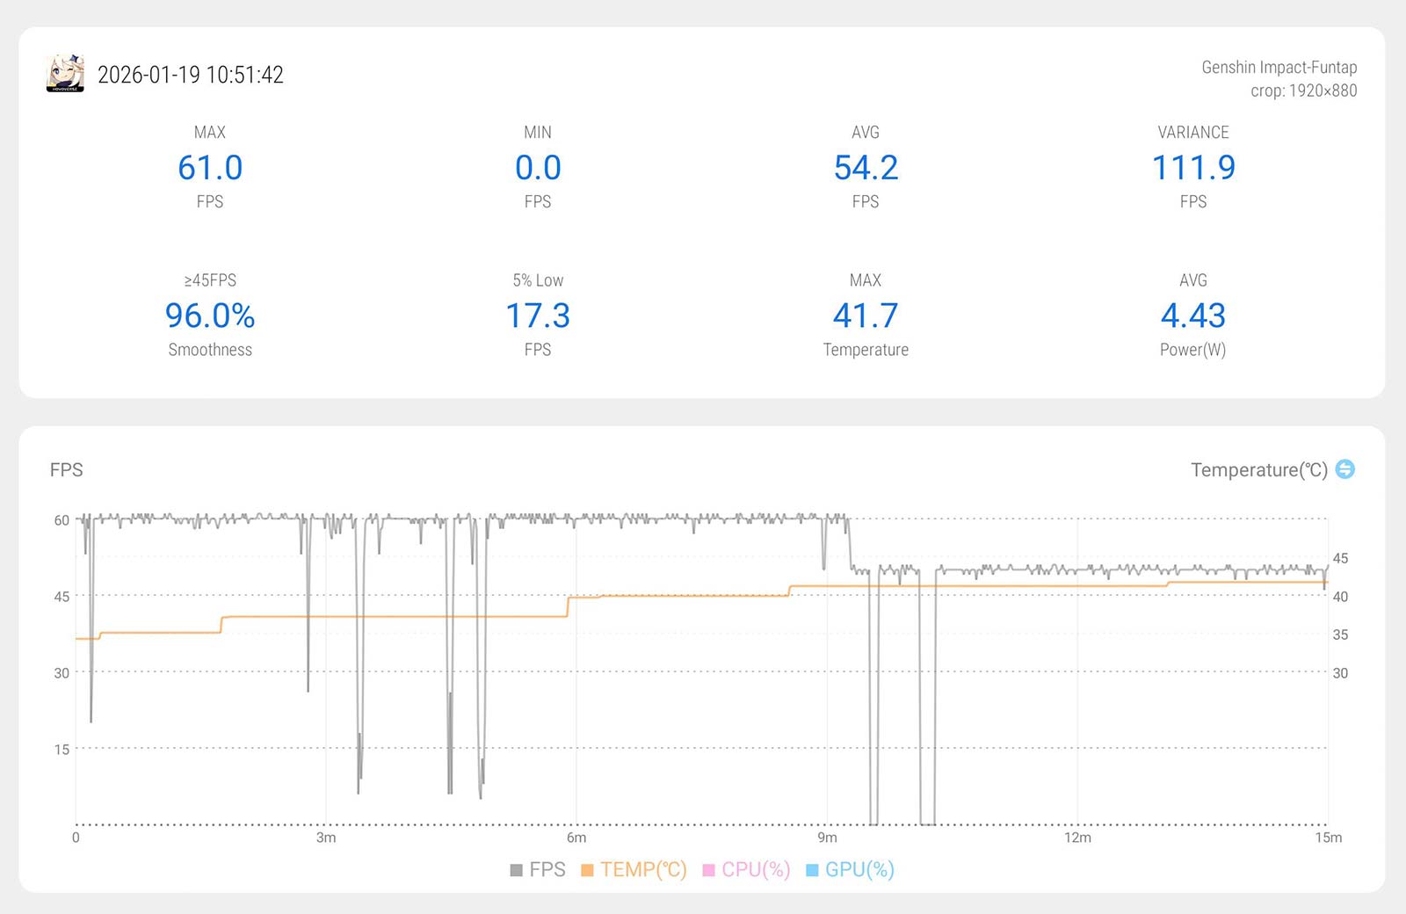
Task: Click the AVG 54.2 FPS value
Action: coord(866,168)
